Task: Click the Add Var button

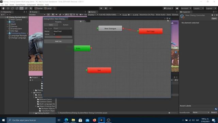Action: (58, 41)
